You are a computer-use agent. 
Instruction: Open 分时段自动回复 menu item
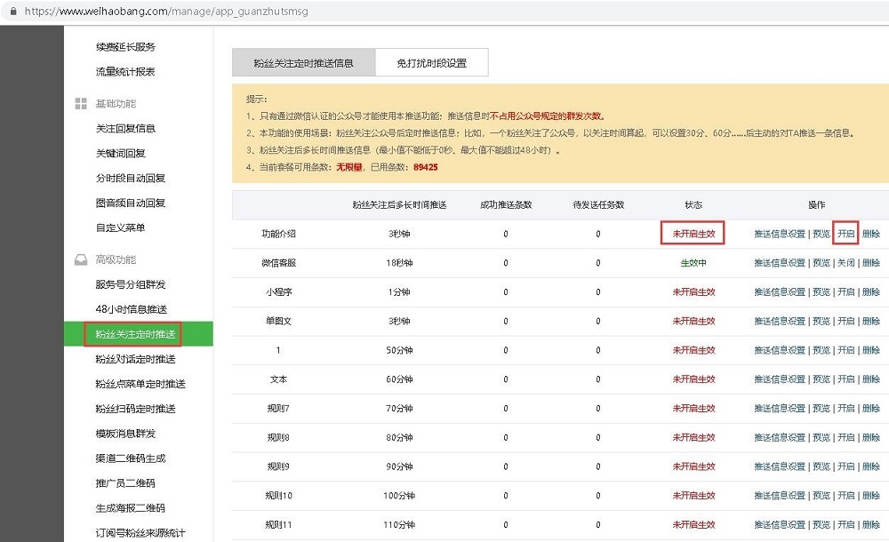[131, 178]
